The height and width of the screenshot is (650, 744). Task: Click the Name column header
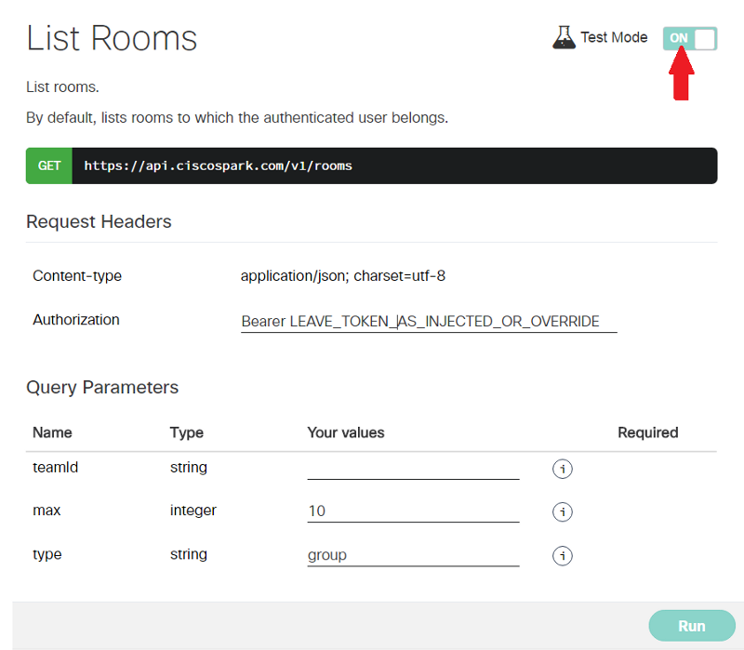(52, 432)
